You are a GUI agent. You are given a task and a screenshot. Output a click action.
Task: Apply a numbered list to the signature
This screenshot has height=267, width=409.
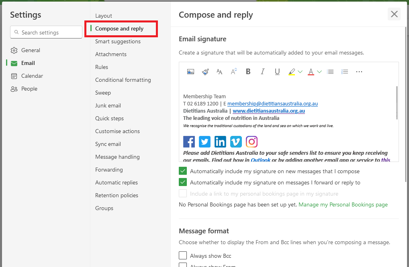(344, 72)
